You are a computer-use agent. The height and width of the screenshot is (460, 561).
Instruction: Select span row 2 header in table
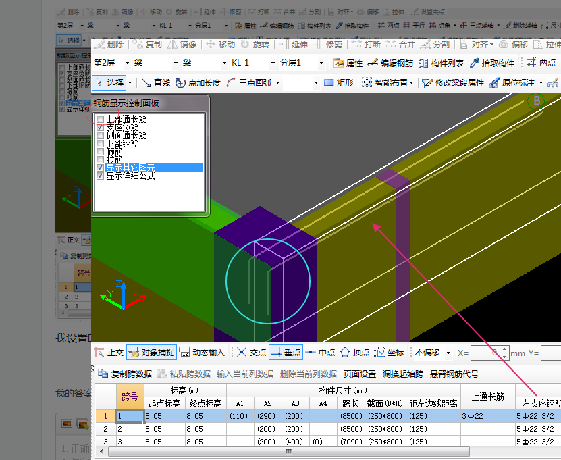pos(105,429)
